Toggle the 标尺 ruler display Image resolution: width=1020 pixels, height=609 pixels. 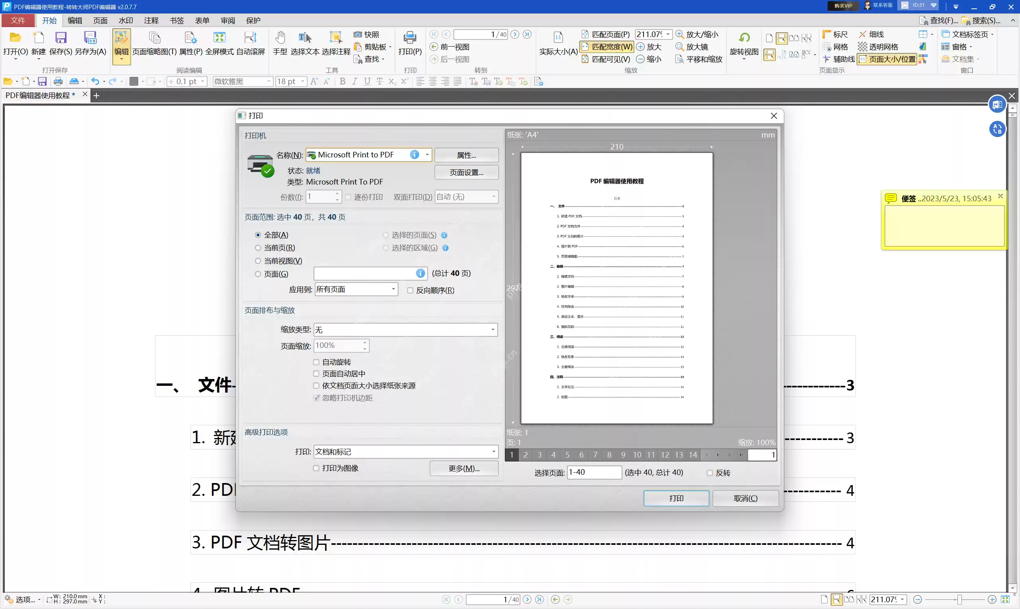coord(837,34)
